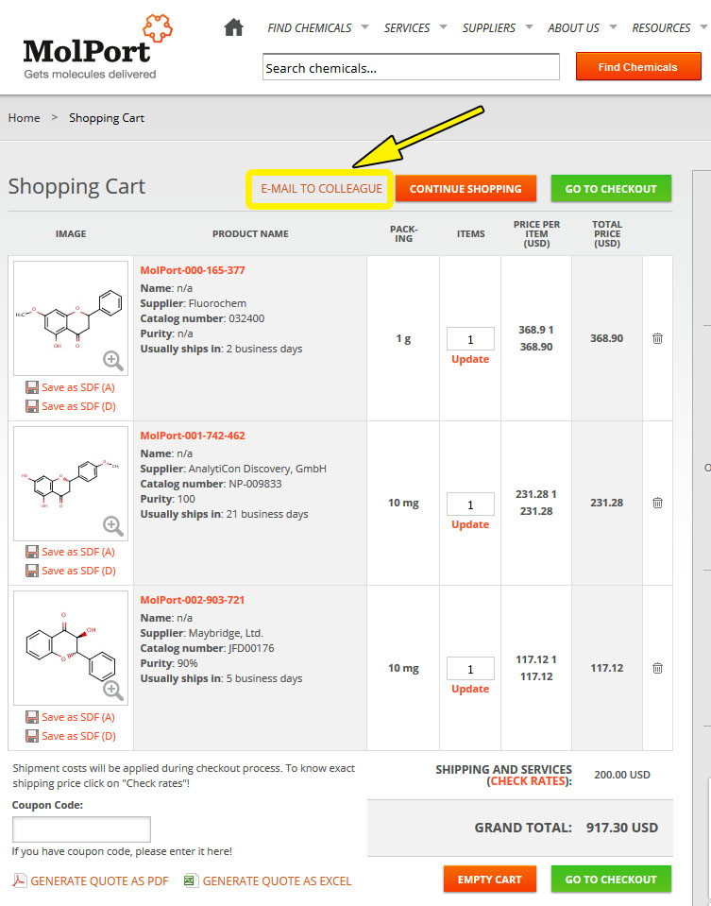Click the Excel icon beside Generate Quote
The width and height of the screenshot is (711, 906).
tap(190, 880)
